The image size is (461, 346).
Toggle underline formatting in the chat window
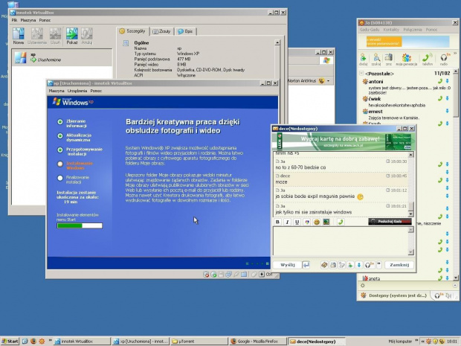(x=297, y=222)
